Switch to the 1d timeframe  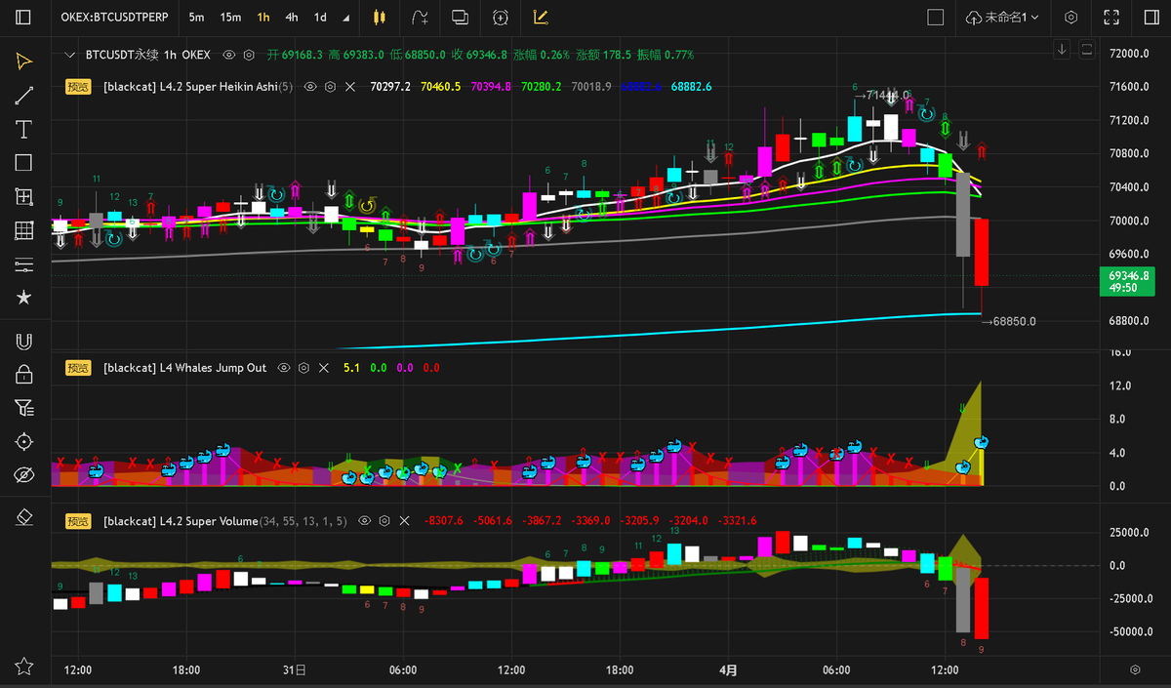(320, 18)
